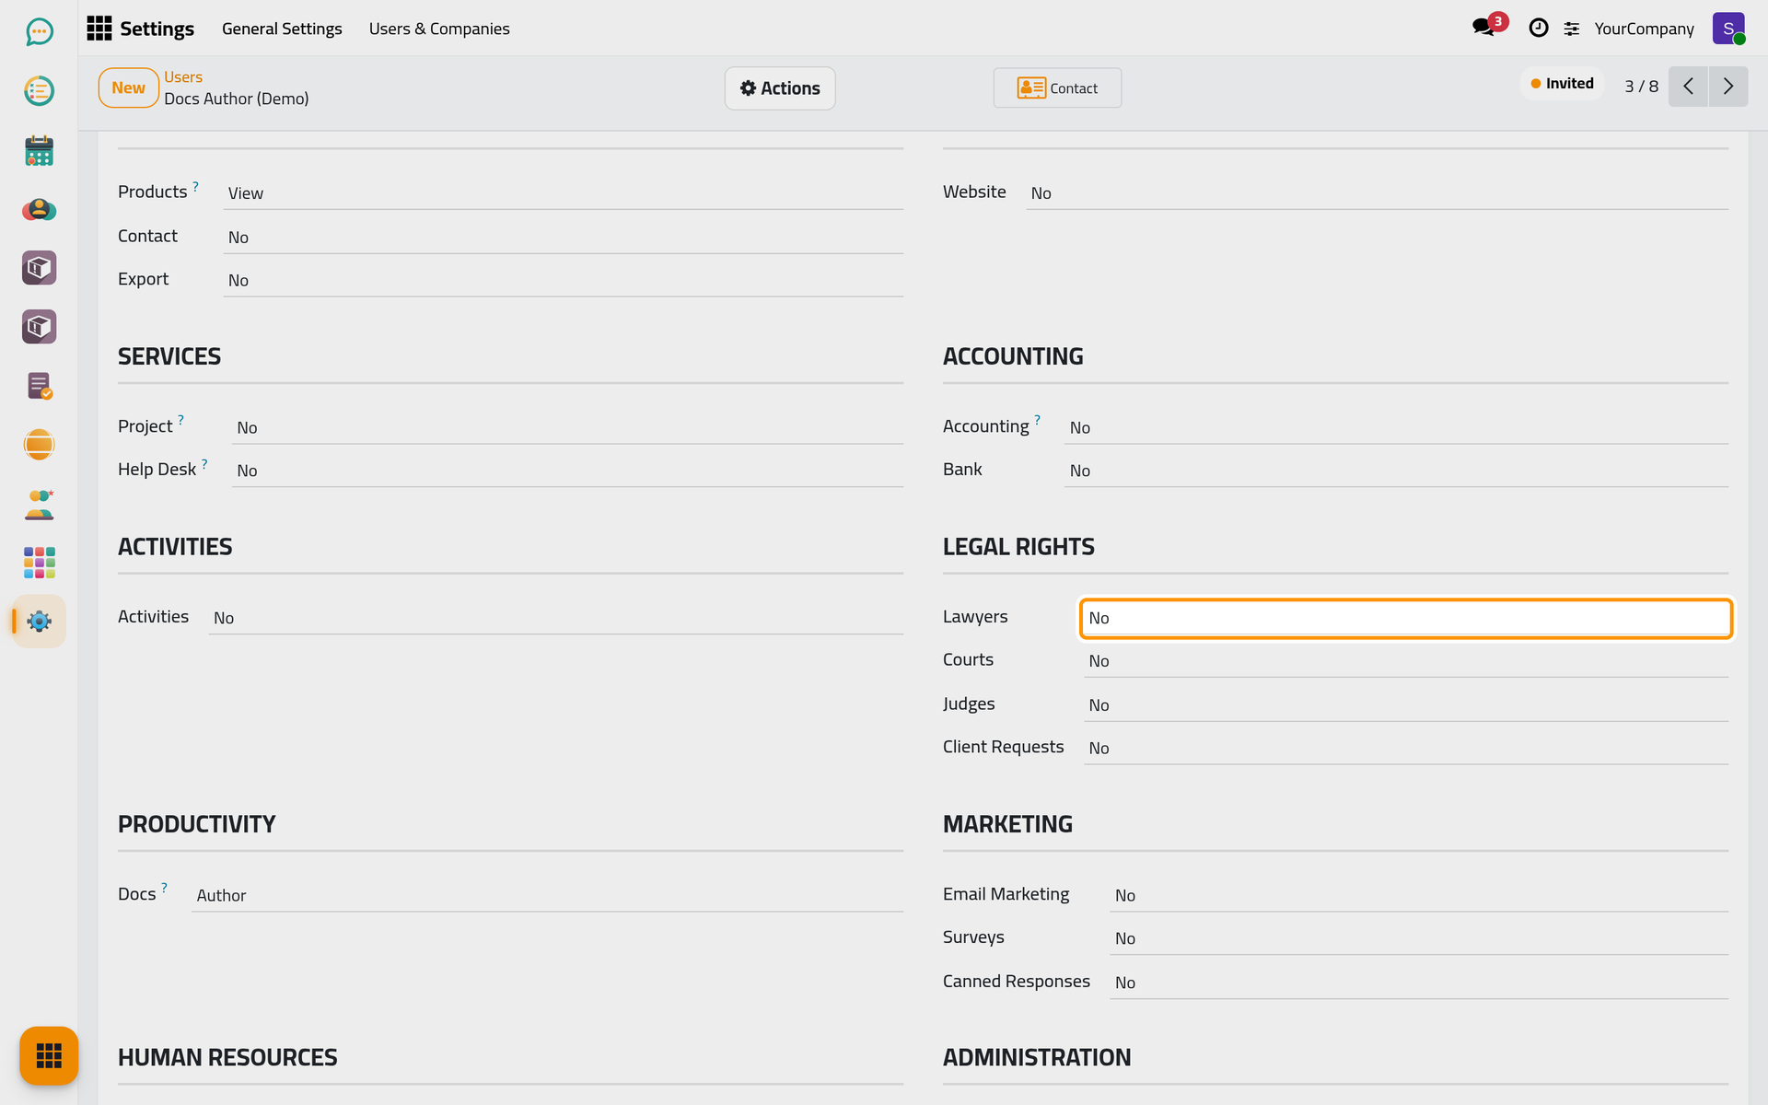This screenshot has height=1105, width=1768.
Task: Show the Products field help tooltip
Action: 195,185
